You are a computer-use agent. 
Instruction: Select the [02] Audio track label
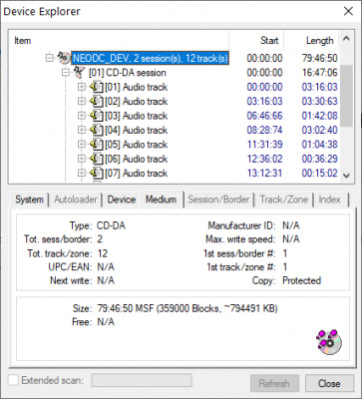[x=137, y=102]
